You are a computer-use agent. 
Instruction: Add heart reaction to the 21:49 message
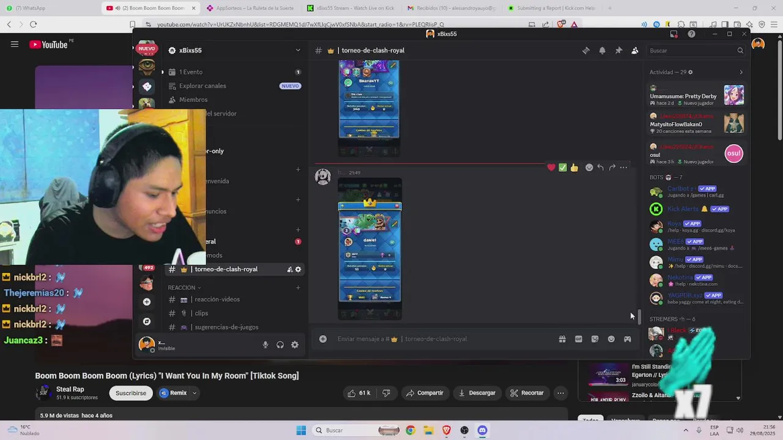coord(551,167)
